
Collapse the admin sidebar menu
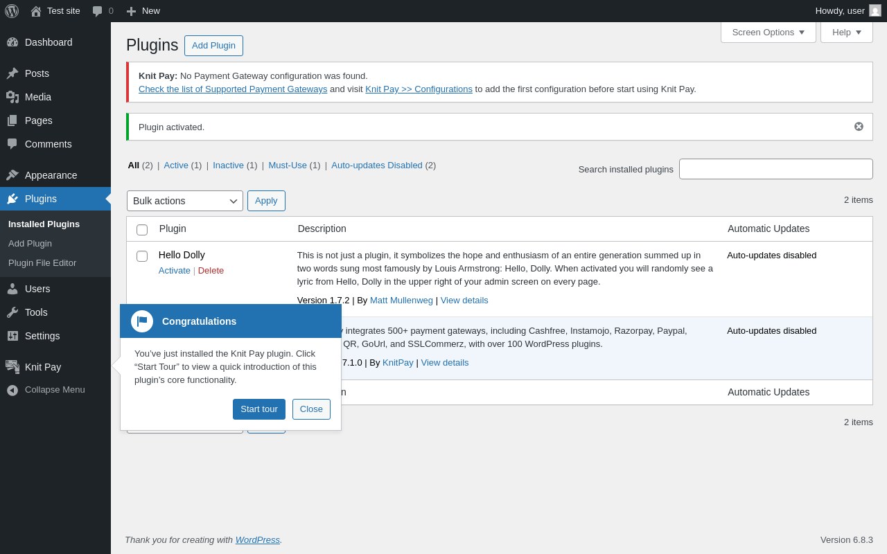pyautogui.click(x=54, y=390)
